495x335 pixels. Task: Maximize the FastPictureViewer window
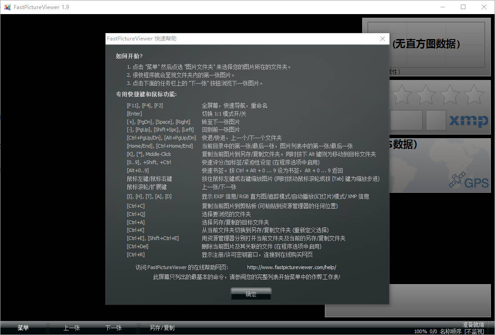[x=463, y=7]
